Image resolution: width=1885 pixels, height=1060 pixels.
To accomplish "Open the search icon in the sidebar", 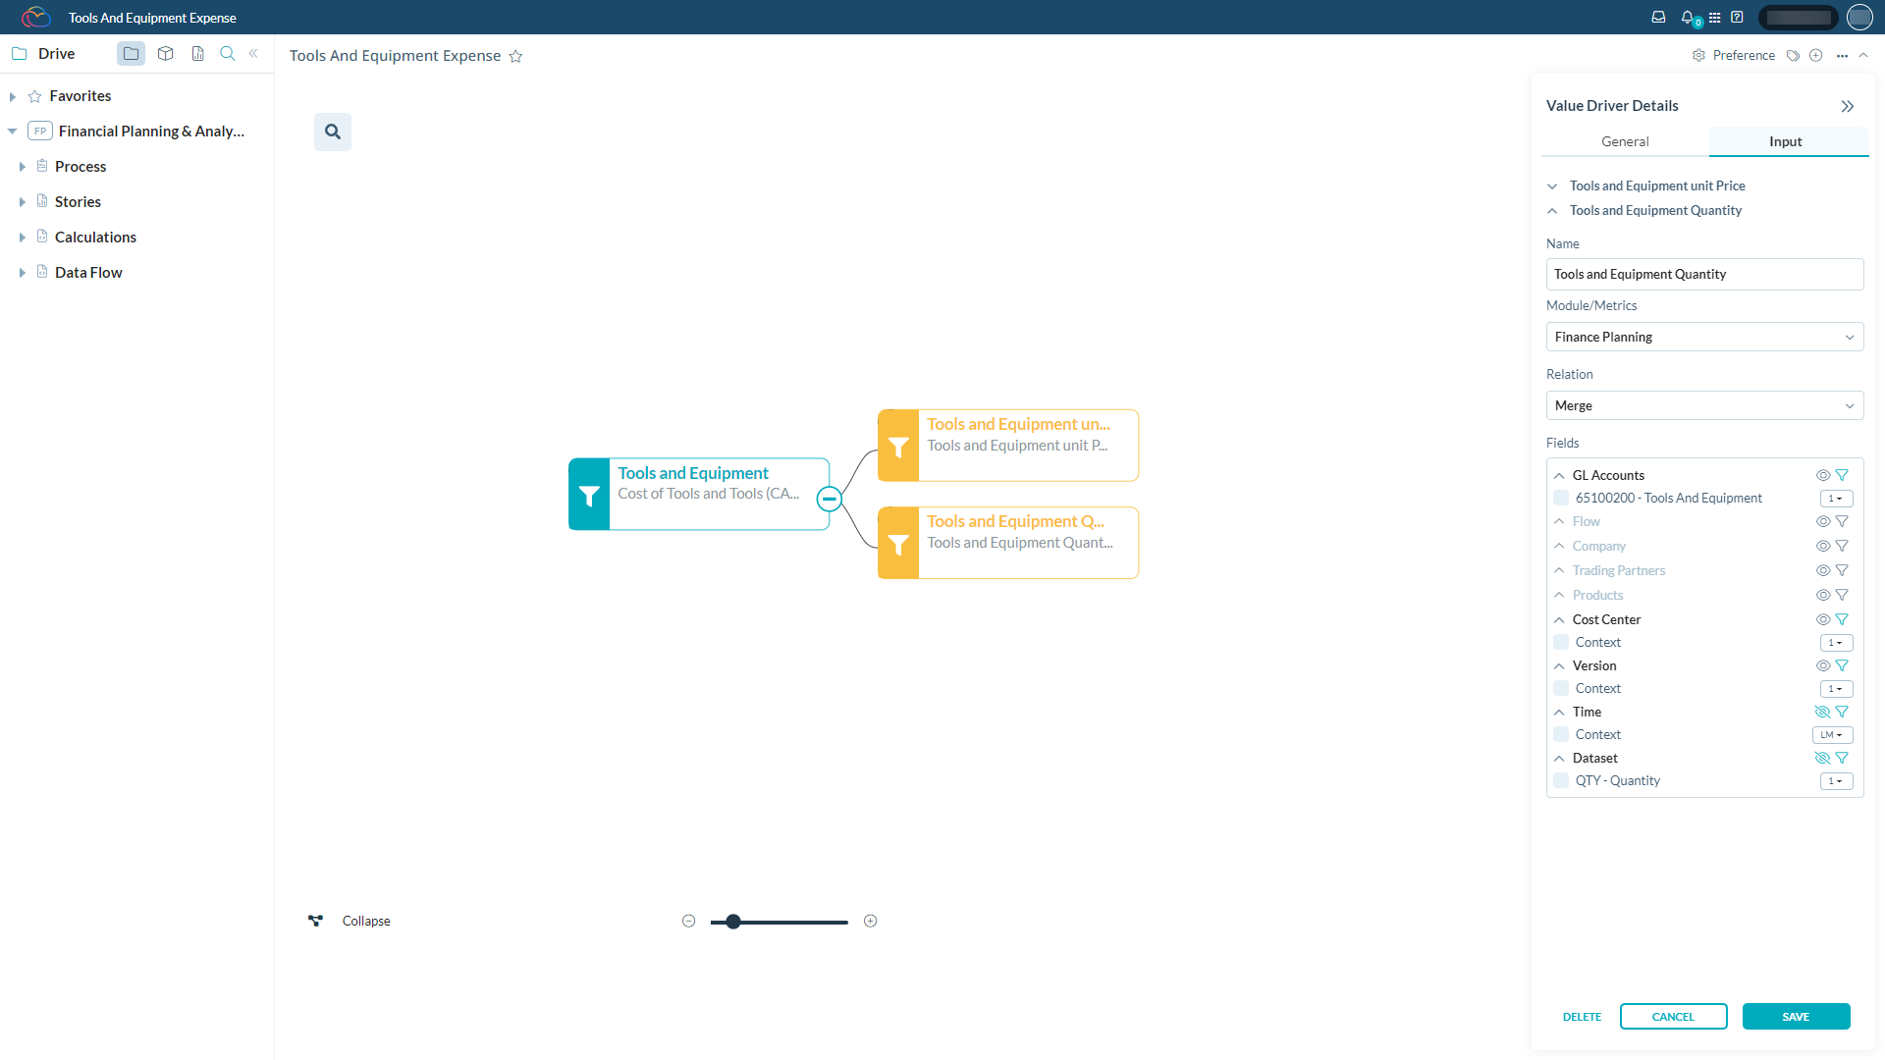I will pos(227,54).
